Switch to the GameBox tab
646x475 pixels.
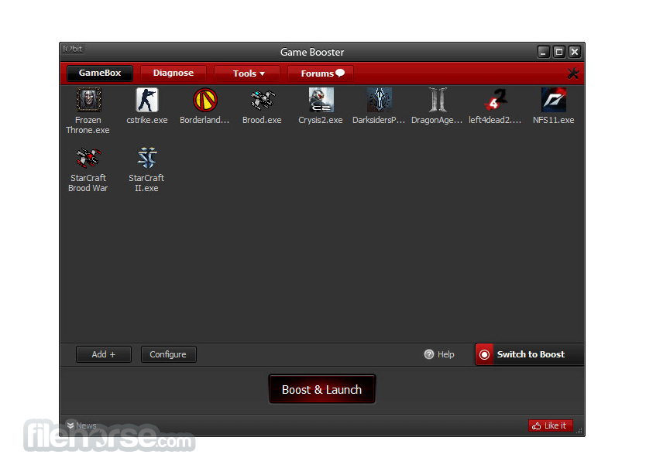tap(100, 73)
